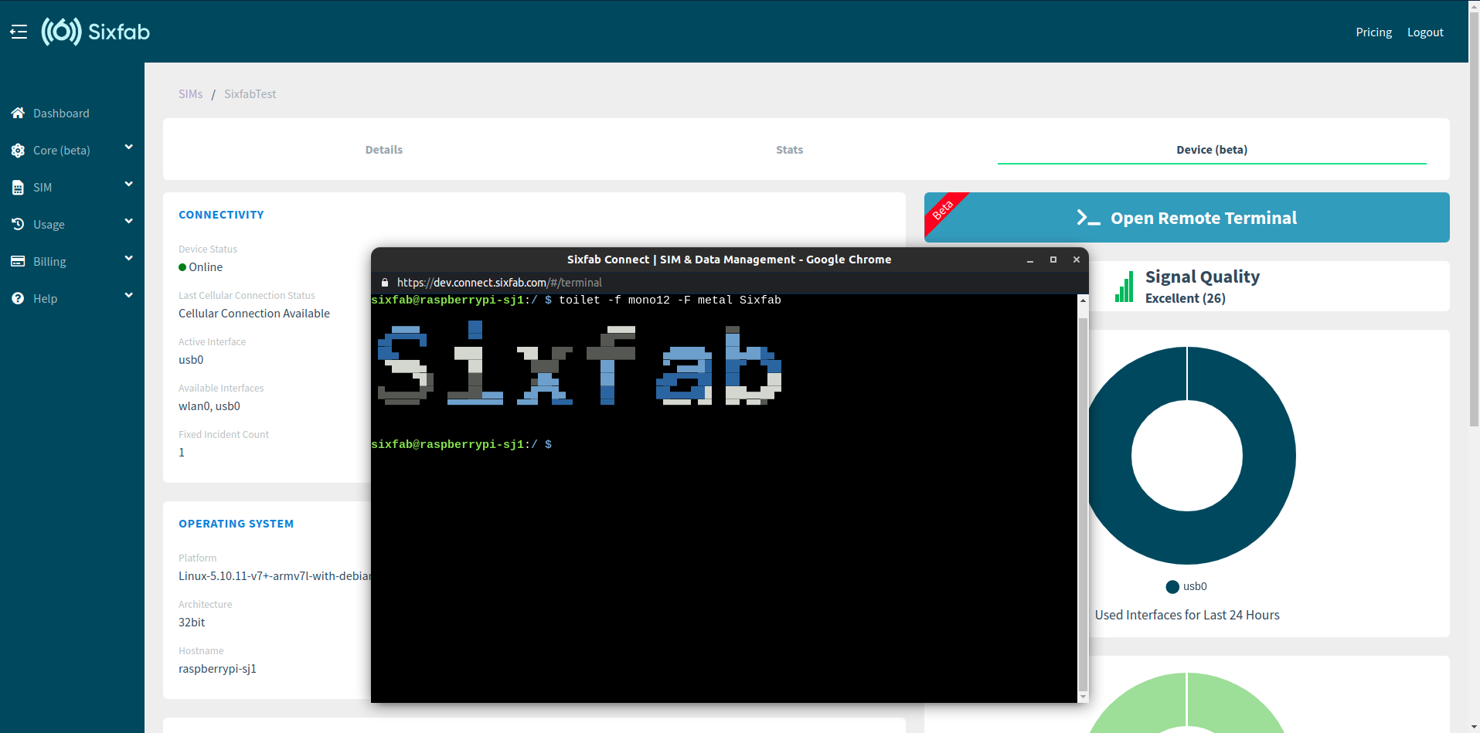Click the Dashboard home icon
The height and width of the screenshot is (733, 1480).
tap(18, 113)
